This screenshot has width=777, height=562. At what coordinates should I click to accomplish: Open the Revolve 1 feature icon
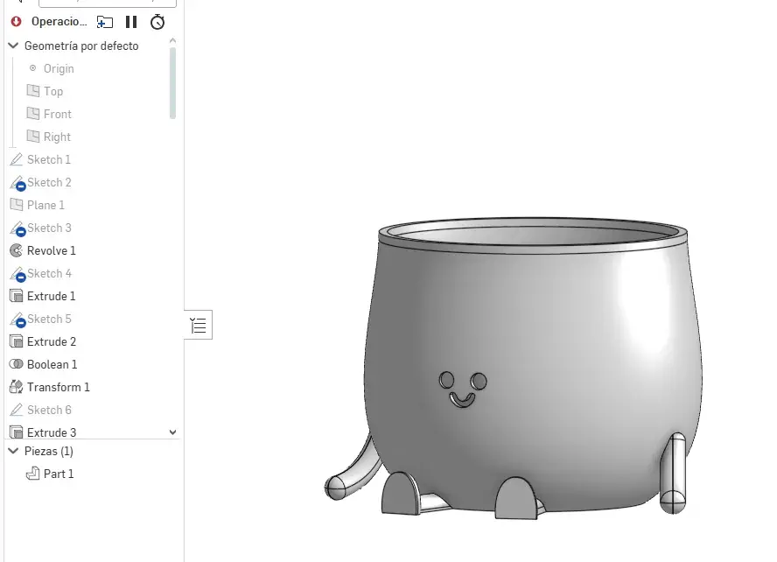tap(16, 250)
